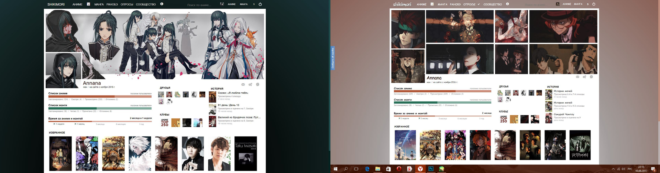Select РАНОБЭ in the right brown header
The image size is (660, 173).
click(x=455, y=4)
